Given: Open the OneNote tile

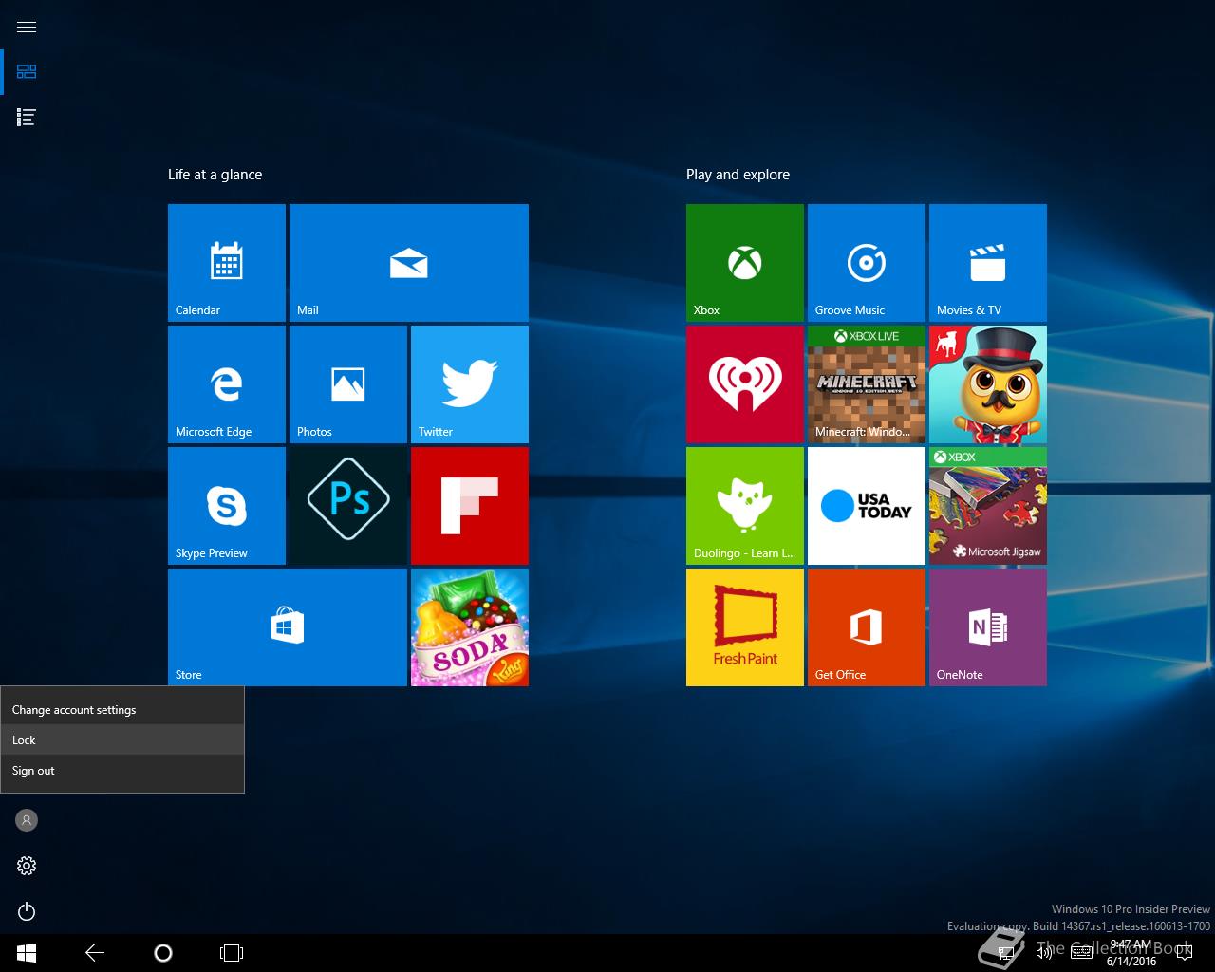Looking at the screenshot, I should tap(988, 627).
